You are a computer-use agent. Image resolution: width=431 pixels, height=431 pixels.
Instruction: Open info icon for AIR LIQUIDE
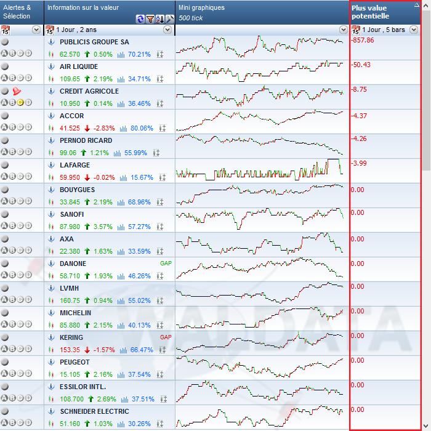coord(51,66)
